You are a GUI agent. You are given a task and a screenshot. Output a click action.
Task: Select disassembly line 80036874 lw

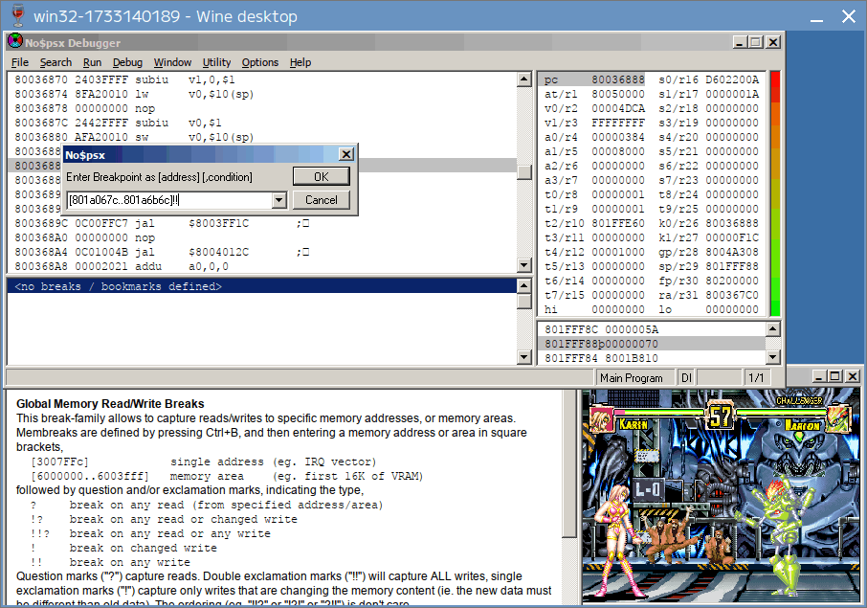click(x=261, y=94)
